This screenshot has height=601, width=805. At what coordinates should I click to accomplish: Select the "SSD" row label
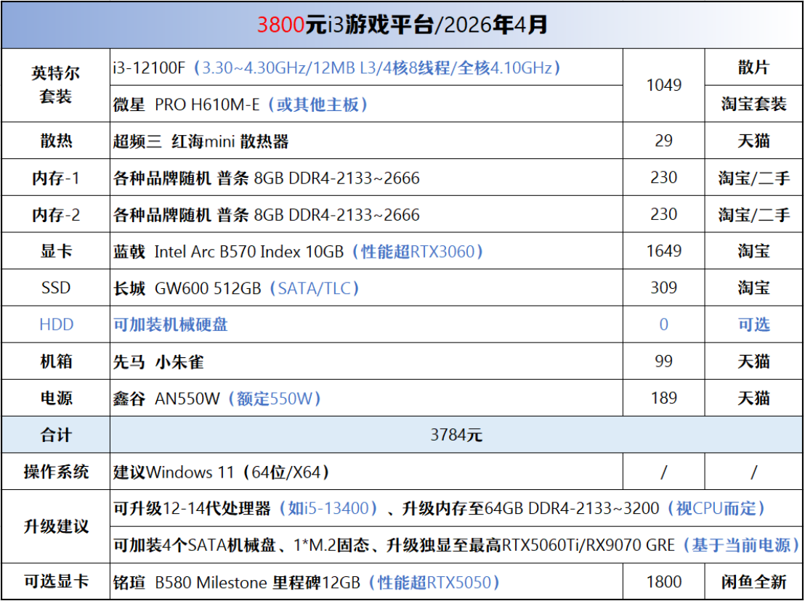point(56,287)
